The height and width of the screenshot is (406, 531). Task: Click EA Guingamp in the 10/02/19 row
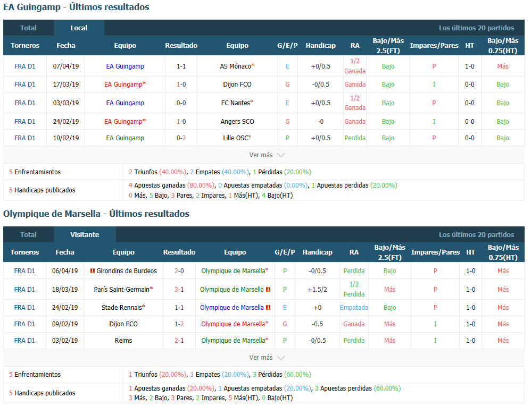(x=125, y=138)
